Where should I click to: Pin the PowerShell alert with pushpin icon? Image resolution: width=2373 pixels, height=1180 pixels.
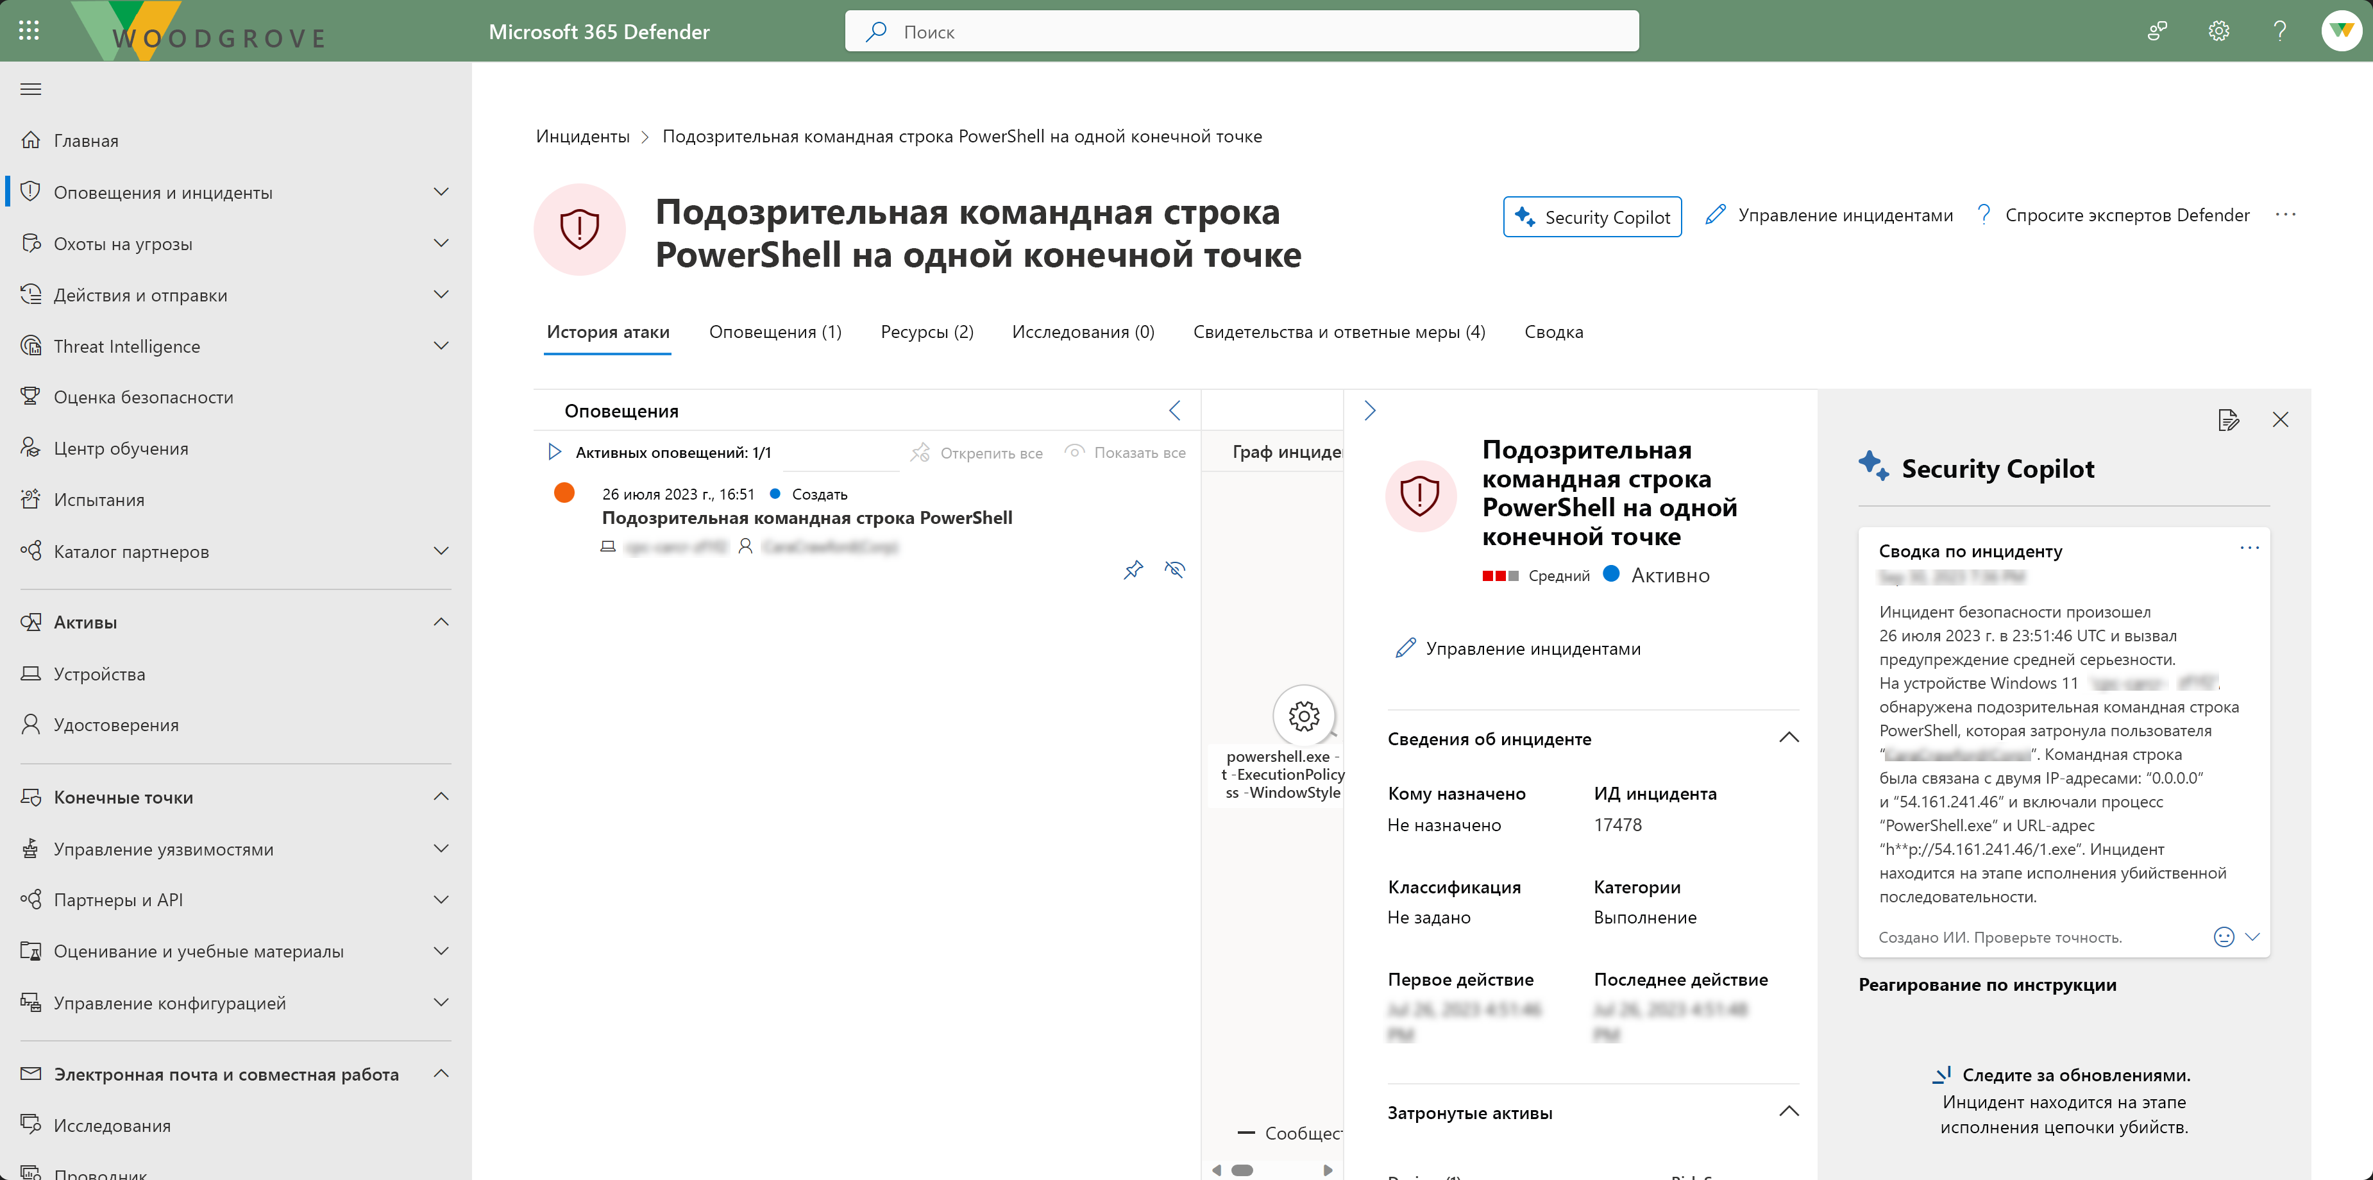coord(1133,569)
